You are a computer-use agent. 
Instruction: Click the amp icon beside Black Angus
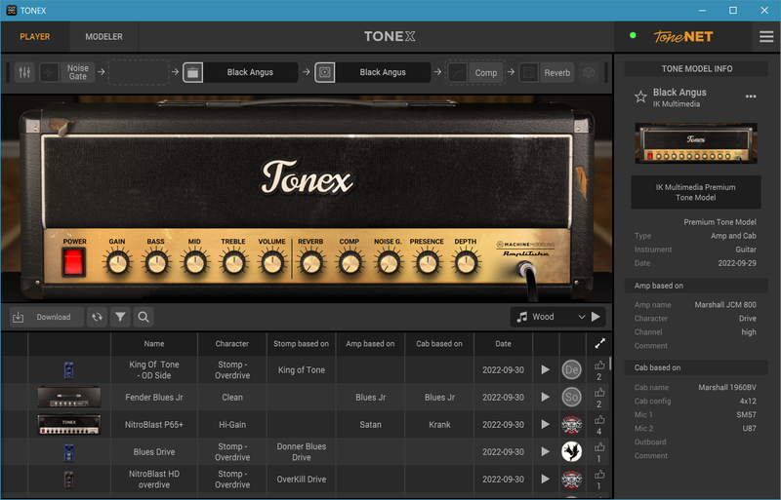pyautogui.click(x=192, y=73)
